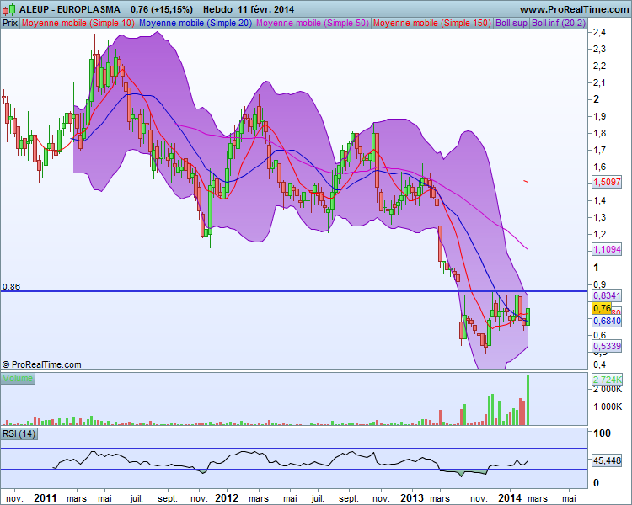Open Moyenne mobile (Simple 20) settings

(195, 23)
